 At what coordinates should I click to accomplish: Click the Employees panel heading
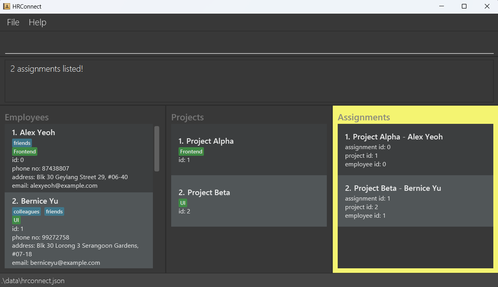tap(27, 117)
